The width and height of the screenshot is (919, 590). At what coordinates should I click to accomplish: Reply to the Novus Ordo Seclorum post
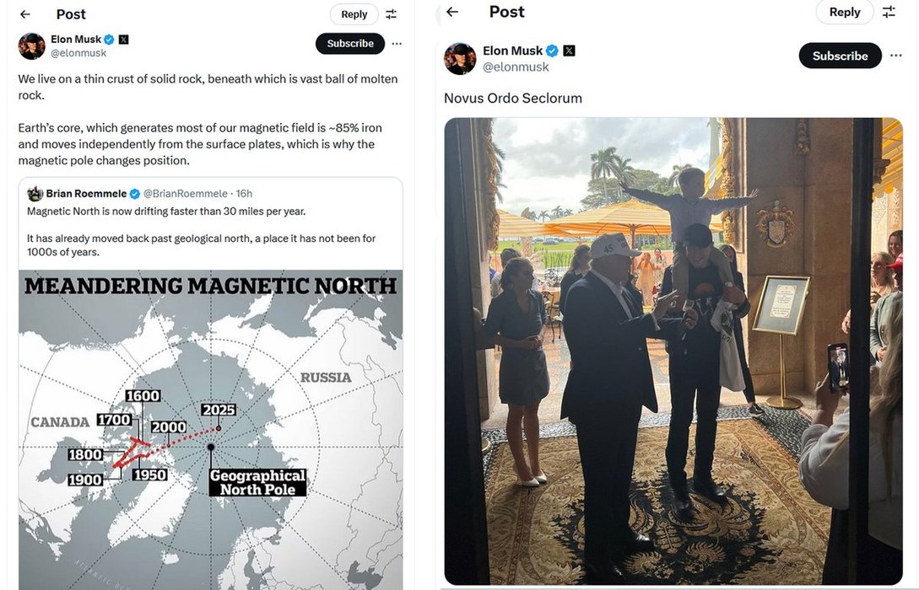pos(845,12)
